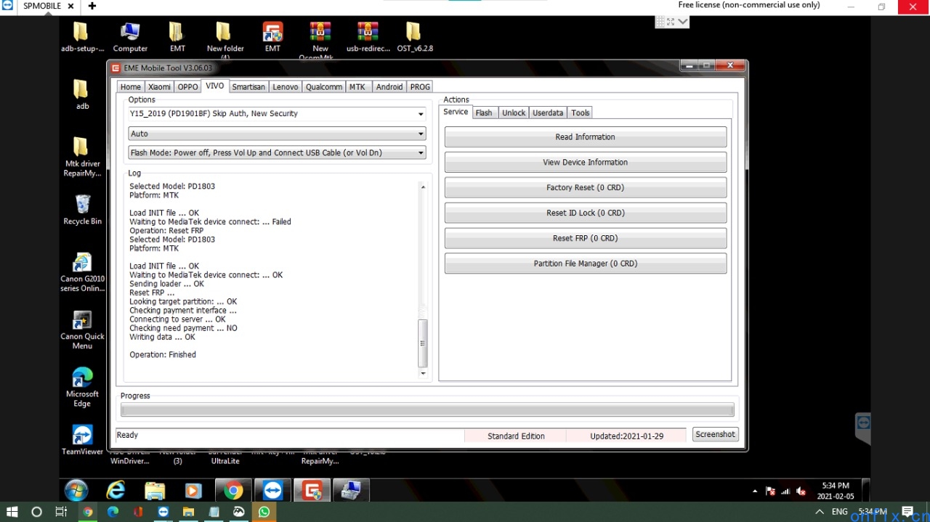Click the Action Center flag tray icon
The image size is (930, 522).
(770, 492)
